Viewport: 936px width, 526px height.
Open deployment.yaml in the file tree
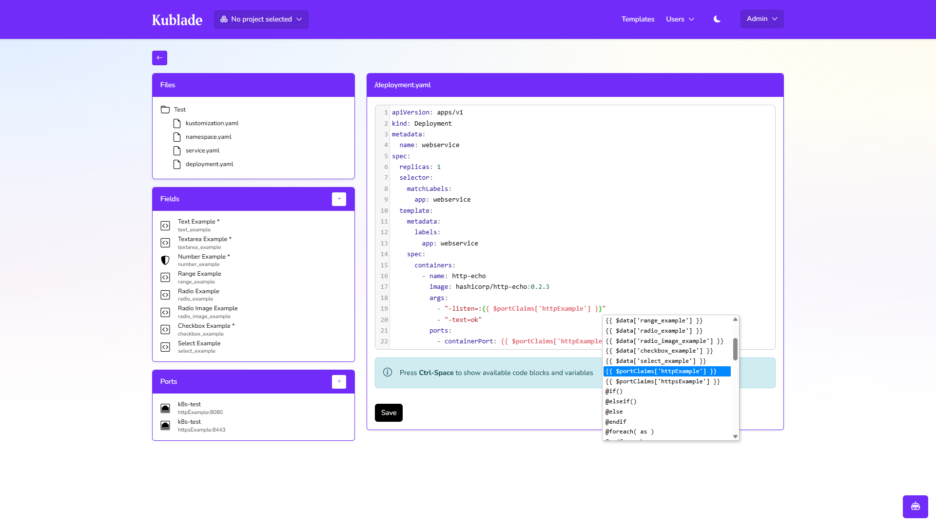pyautogui.click(x=209, y=164)
